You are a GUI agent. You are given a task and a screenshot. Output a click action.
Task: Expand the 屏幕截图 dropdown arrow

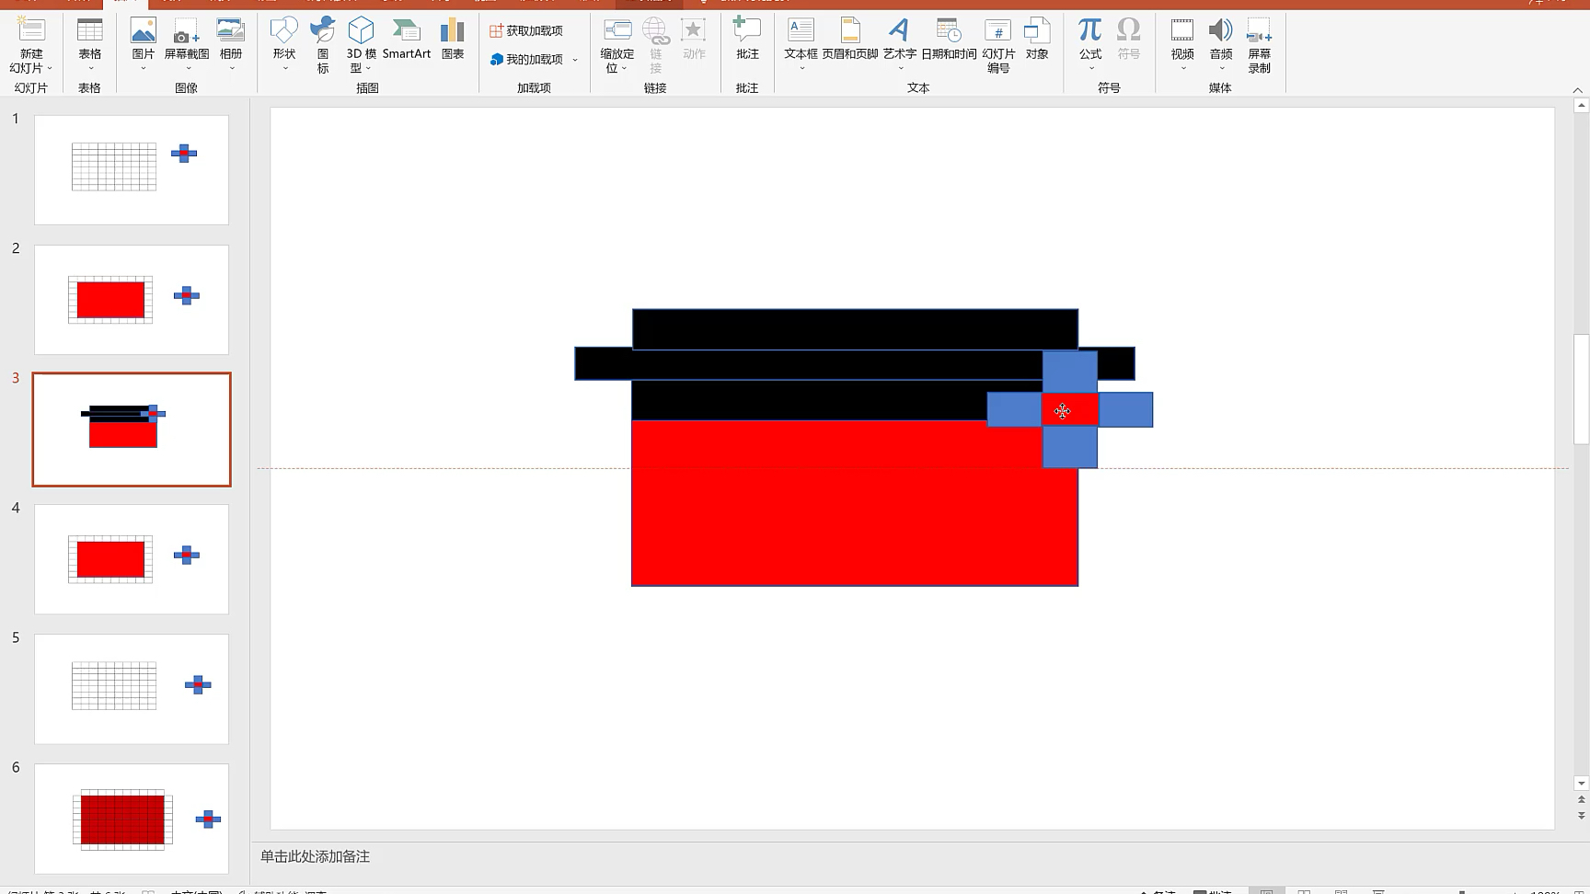pos(188,68)
